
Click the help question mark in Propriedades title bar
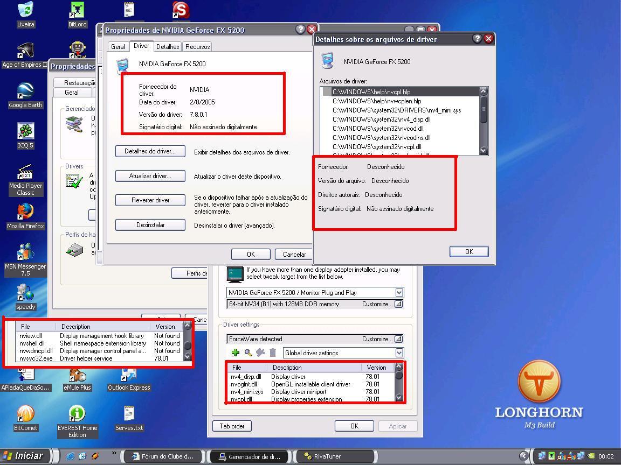click(x=300, y=29)
